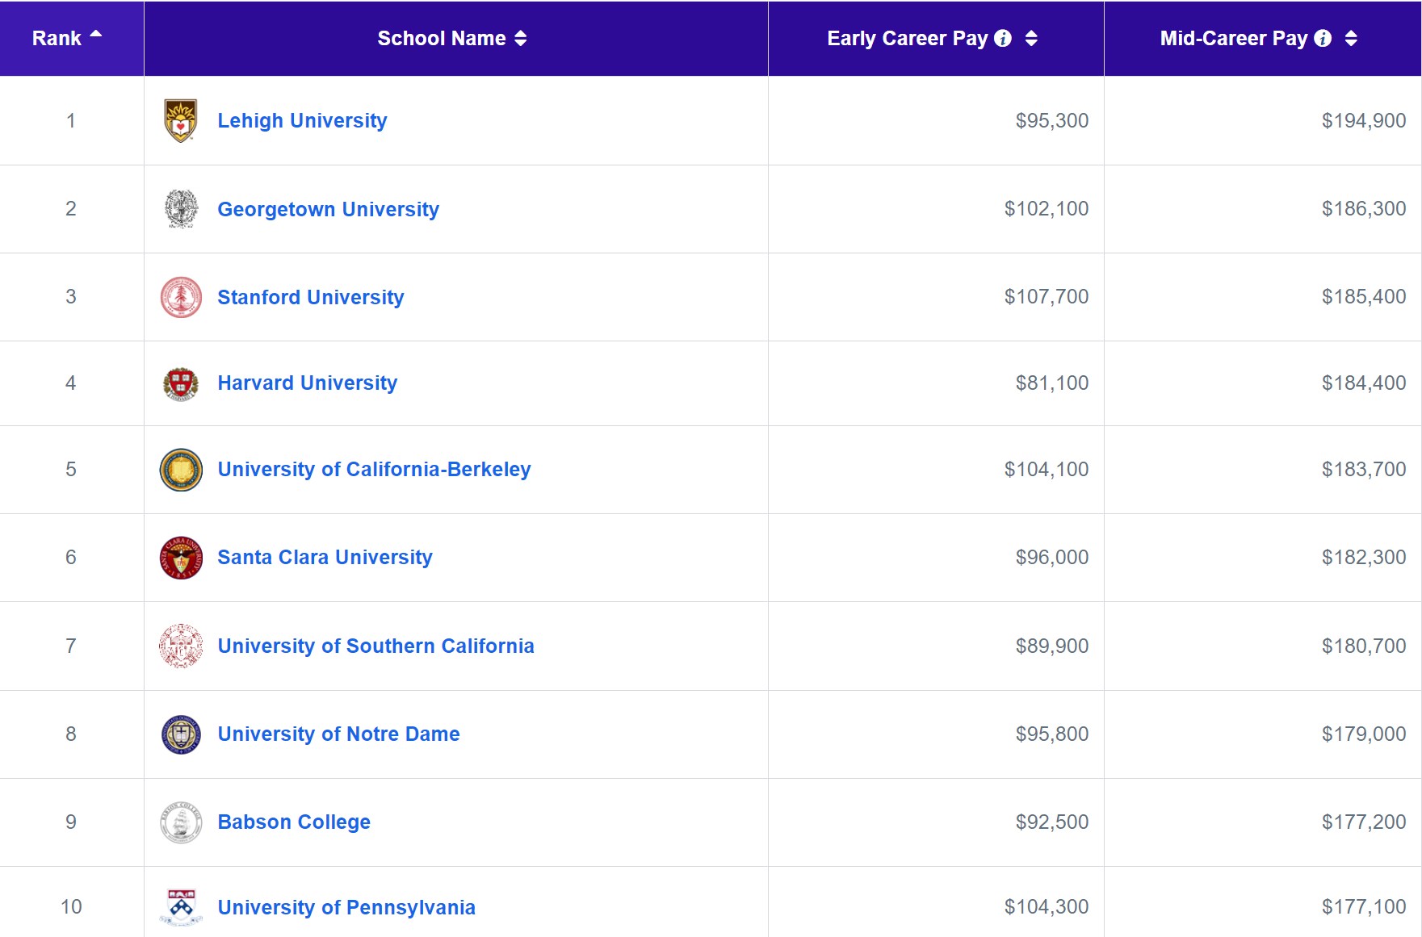
Task: Click the Georgetown University seal logo
Action: 181,209
